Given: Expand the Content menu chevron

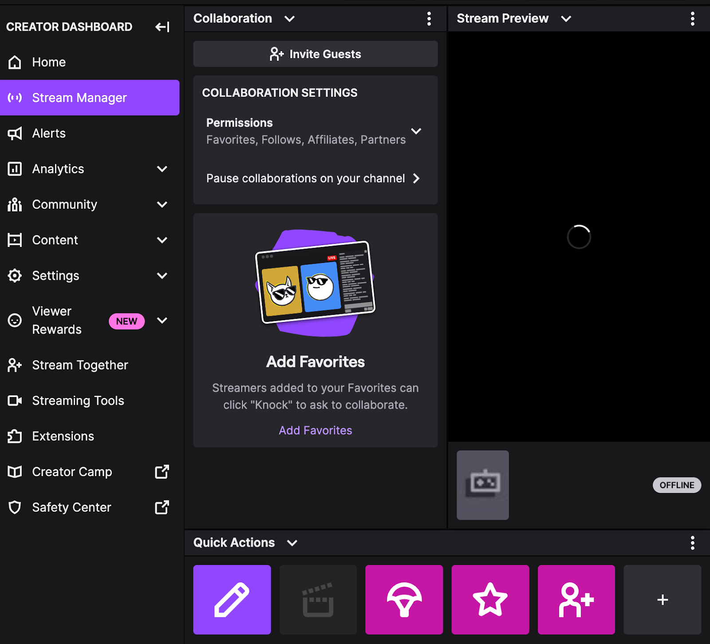Looking at the screenshot, I should (162, 240).
